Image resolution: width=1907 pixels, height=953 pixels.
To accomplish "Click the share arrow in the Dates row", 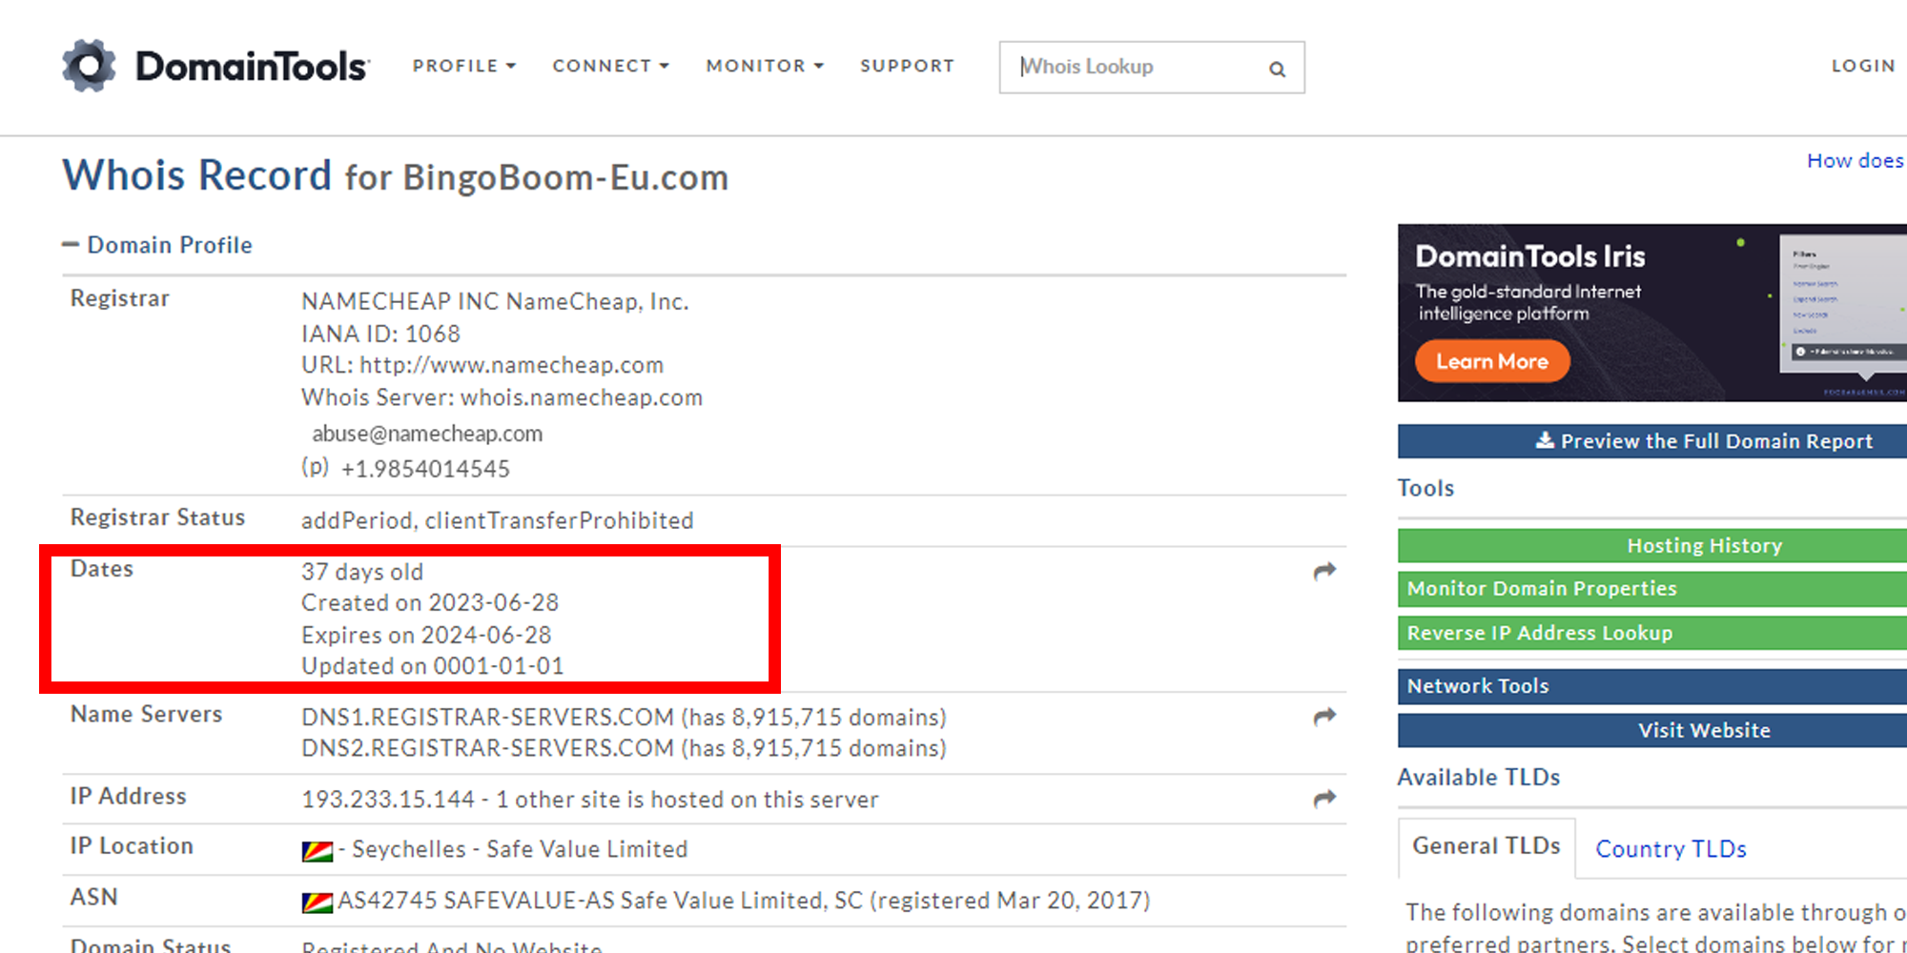I will pos(1324,571).
